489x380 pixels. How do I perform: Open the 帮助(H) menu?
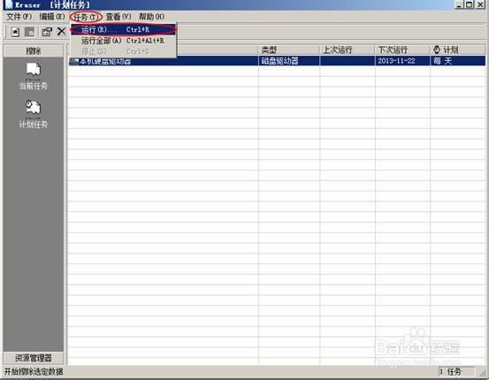tap(151, 17)
